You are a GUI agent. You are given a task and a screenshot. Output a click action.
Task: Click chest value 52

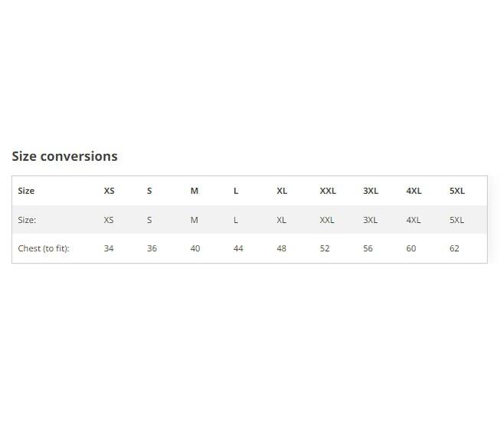pos(325,248)
